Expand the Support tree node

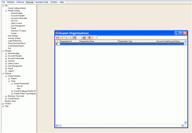coord(6,71)
